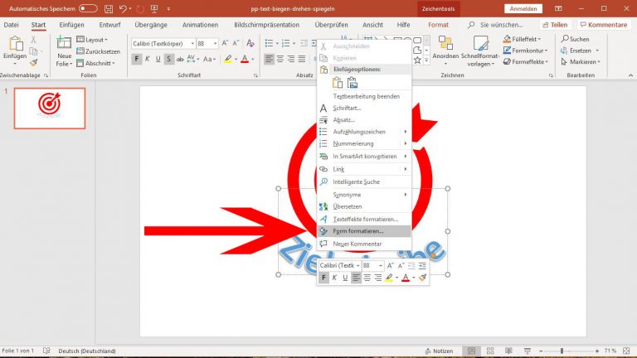Switch to slide sorter view icon

coord(489,351)
